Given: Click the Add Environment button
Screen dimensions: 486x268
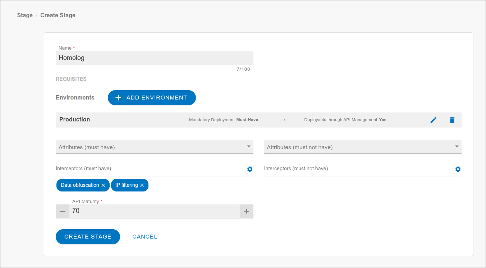Looking at the screenshot, I should (152, 98).
